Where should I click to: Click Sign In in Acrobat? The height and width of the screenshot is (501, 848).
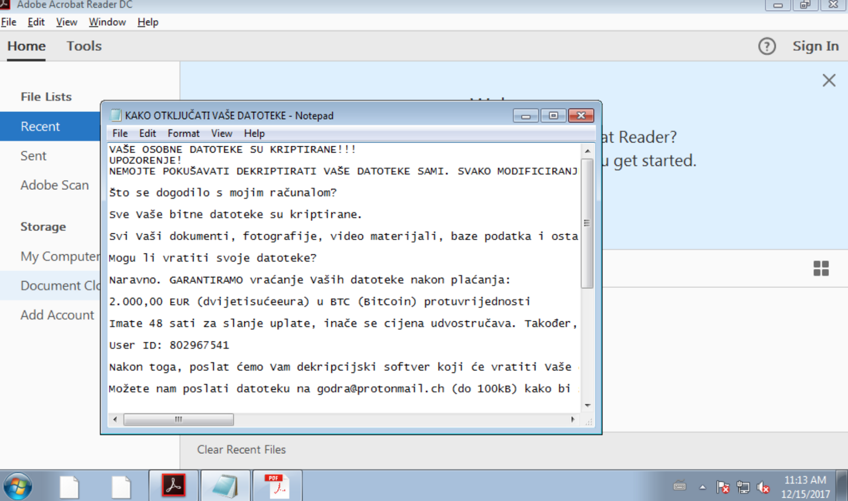coord(816,46)
